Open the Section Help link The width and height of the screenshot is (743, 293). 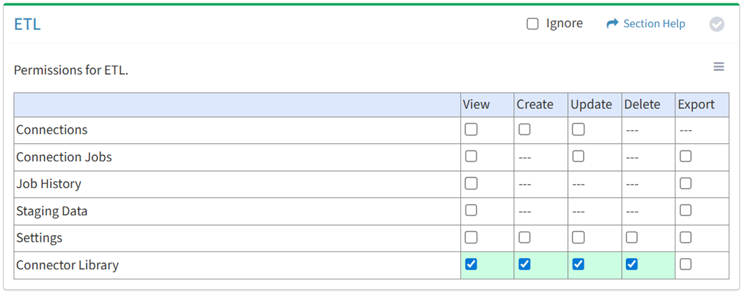coord(654,24)
